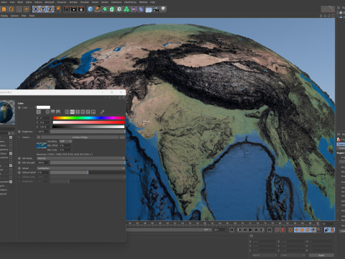This screenshot has height=259, width=345.
Task: Click the white Color swatch
Action: (x=43, y=107)
